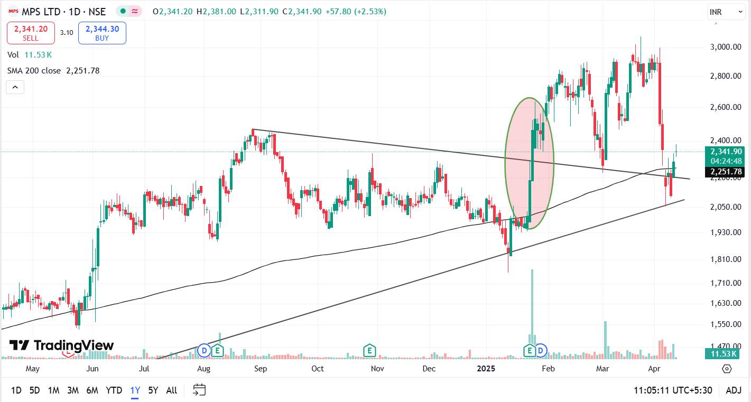Toggle ADJ adjusted price data

pyautogui.click(x=734, y=390)
